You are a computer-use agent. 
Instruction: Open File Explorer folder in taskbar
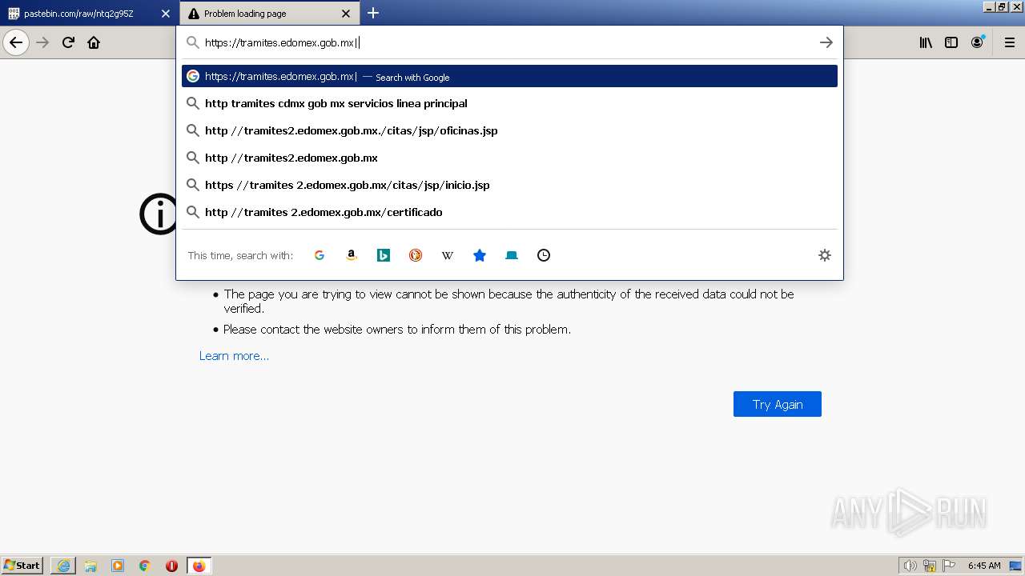click(x=90, y=566)
